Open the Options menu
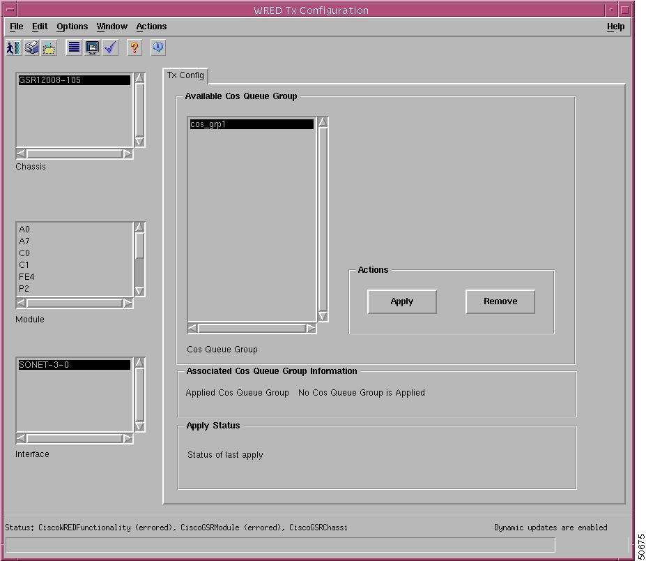 tap(72, 27)
